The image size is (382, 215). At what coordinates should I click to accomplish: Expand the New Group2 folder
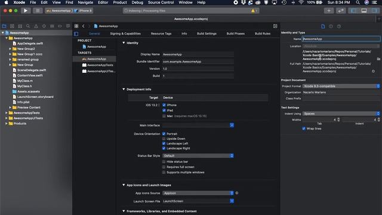(10, 49)
